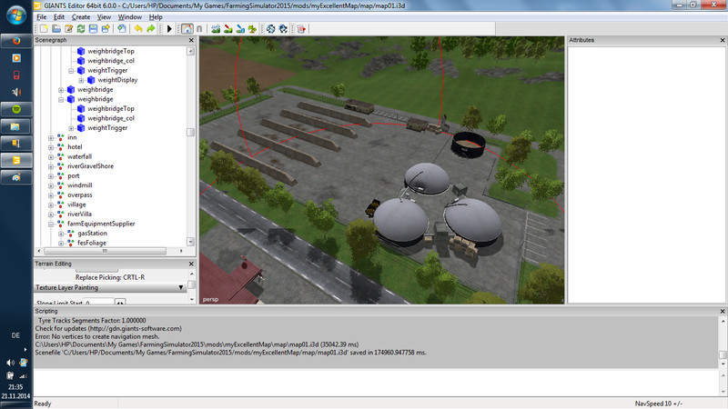This screenshot has height=409, width=728.
Task: Click the vertical scrollbar thumb in Scenegraph
Action: pos(190,133)
